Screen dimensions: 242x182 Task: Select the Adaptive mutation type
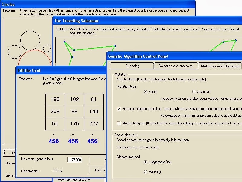click(194, 92)
